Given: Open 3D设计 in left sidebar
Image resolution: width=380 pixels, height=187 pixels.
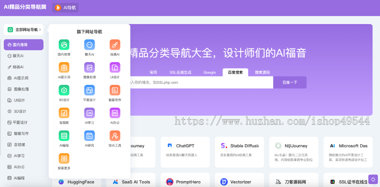Looking at the screenshot, I should [x=24, y=111].
